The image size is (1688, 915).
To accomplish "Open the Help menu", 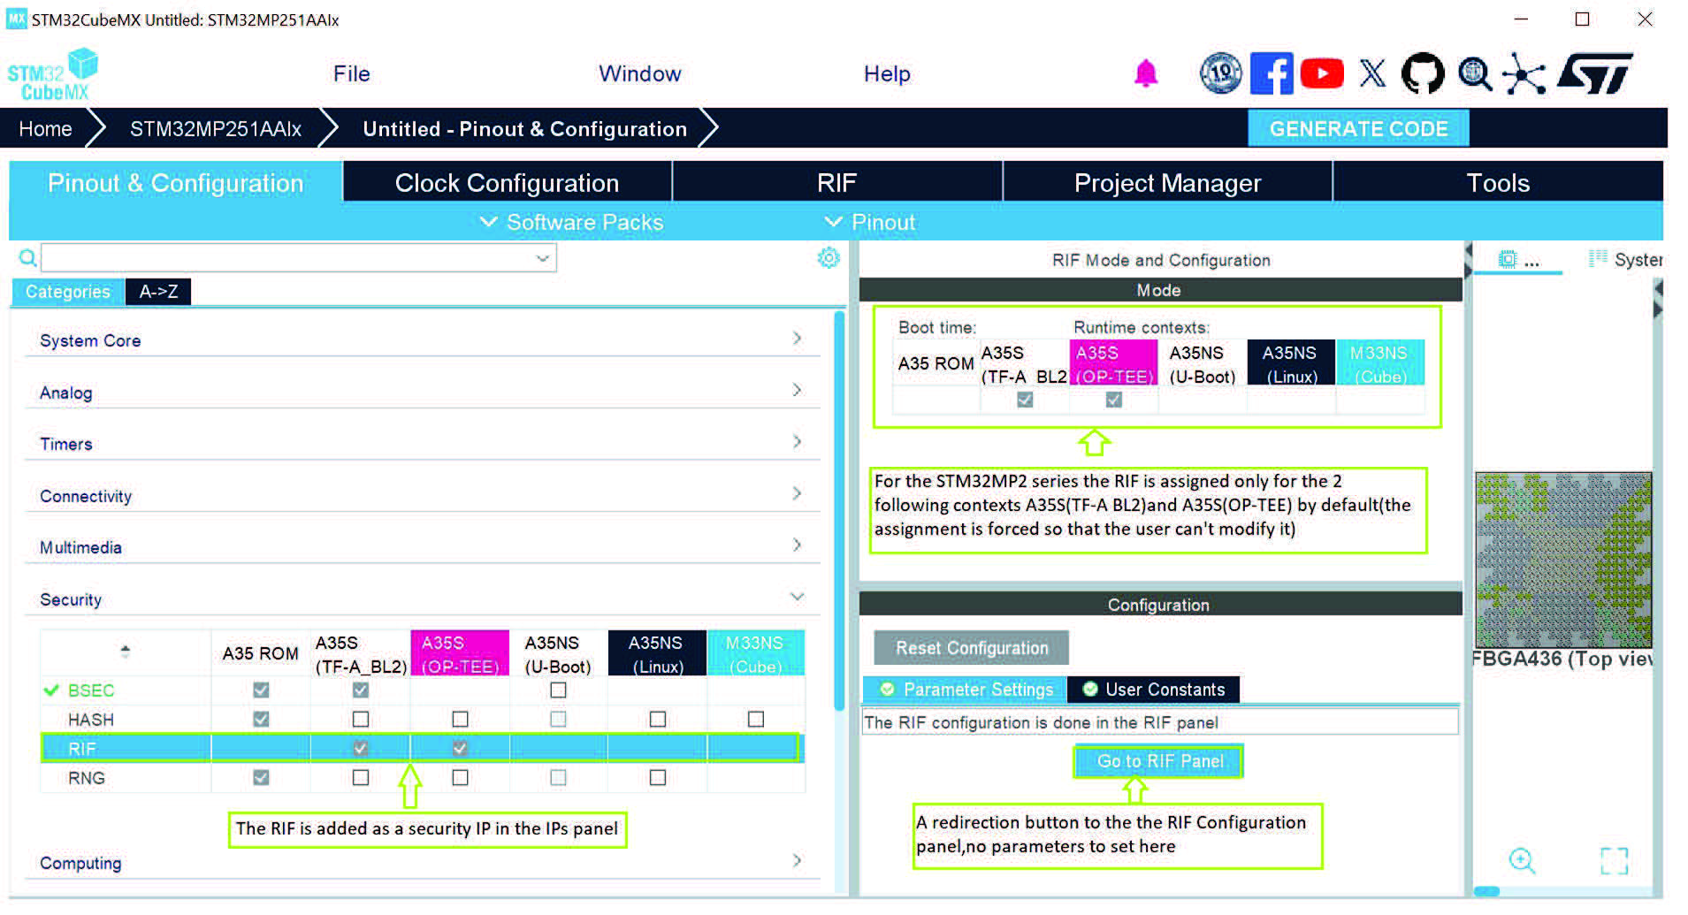I will [x=887, y=74].
